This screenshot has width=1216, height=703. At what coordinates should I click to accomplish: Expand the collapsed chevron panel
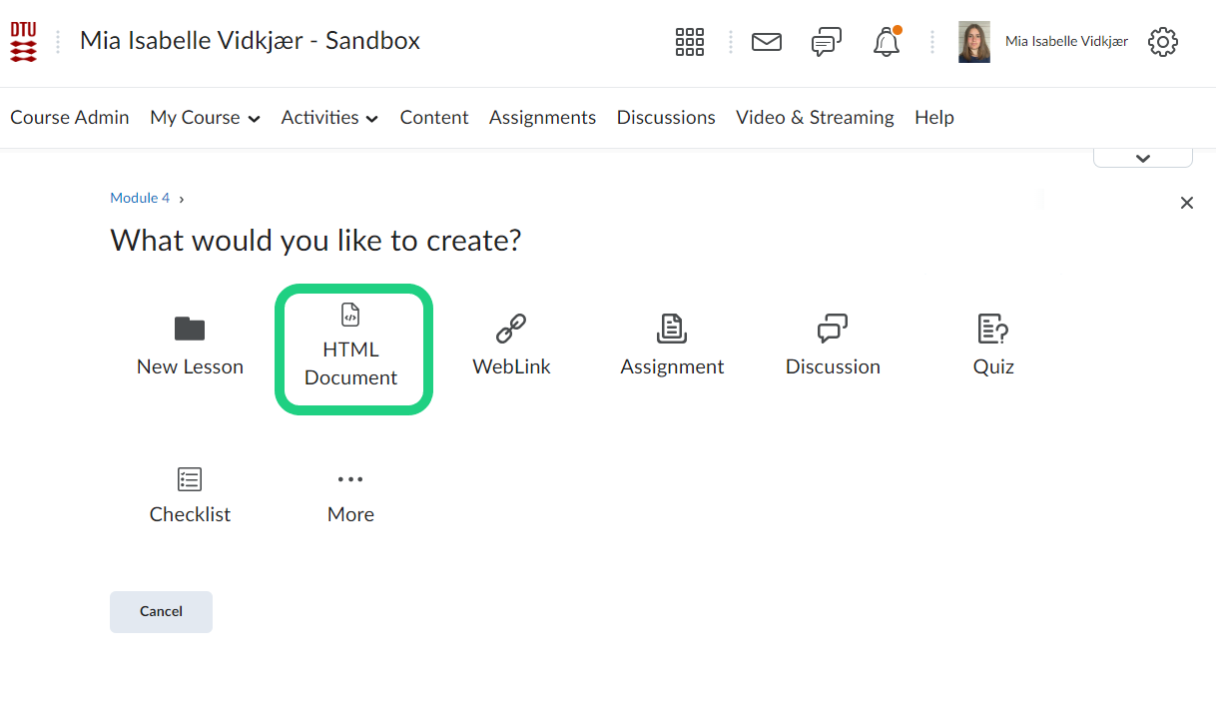[1143, 158]
